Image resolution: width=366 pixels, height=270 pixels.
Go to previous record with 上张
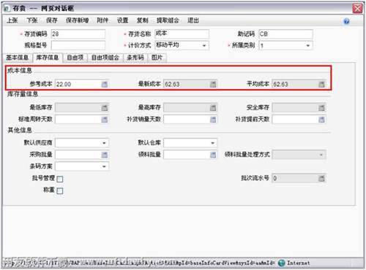click(x=12, y=20)
